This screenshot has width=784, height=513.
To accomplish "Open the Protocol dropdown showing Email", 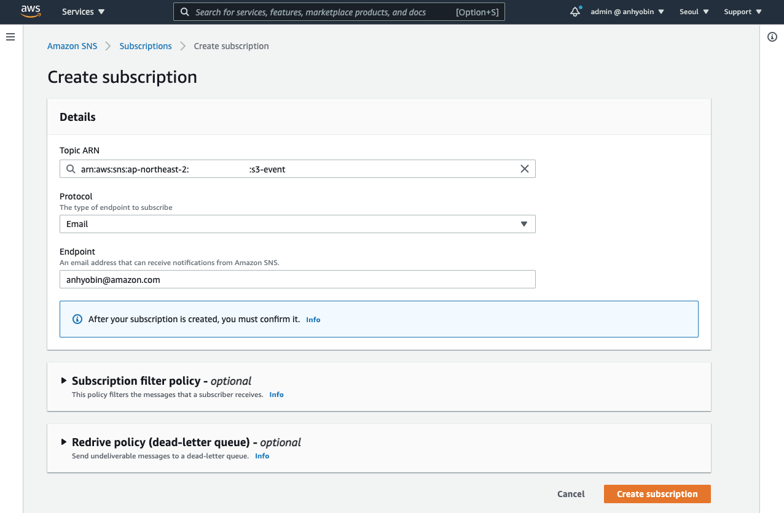I will pyautogui.click(x=297, y=224).
